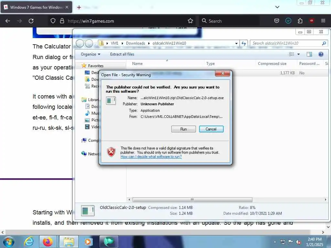This screenshot has width=331, height=248.
Task: Click the horizontal scrollbar in file list
Action: point(192,200)
